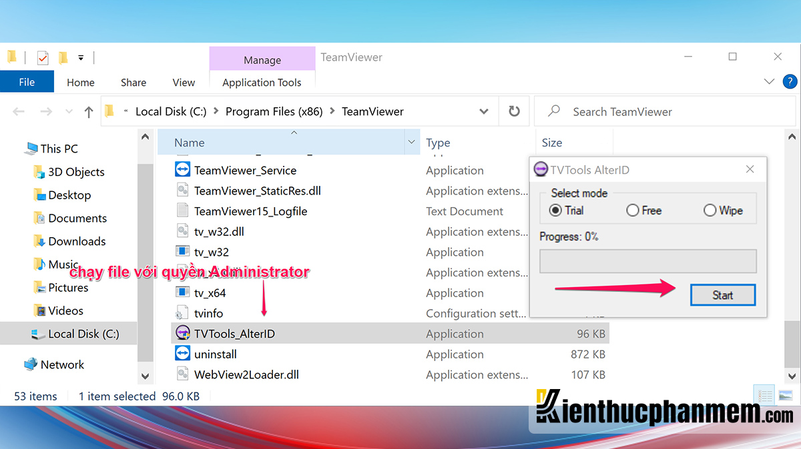Click the TeamViewer15_Logfile document icon
The height and width of the screenshot is (449, 801).
click(x=182, y=211)
